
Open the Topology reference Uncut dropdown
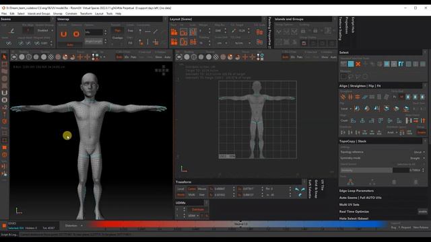pyautogui.click(x=419, y=152)
